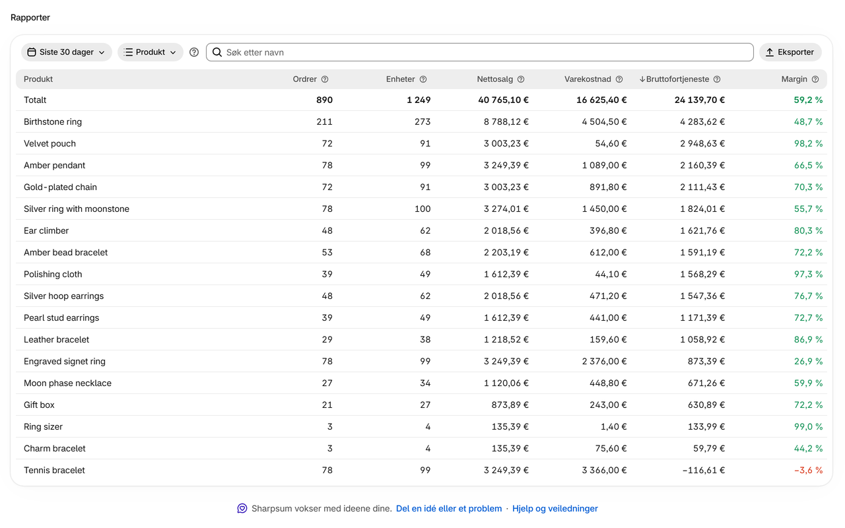Open the Varekostnad info question mark

[x=619, y=79]
